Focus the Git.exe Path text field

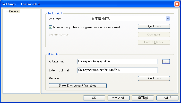[117, 61]
